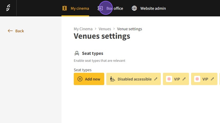
Task: Click the globe icon beside Website admin
Action: pyautogui.click(x=134, y=8)
